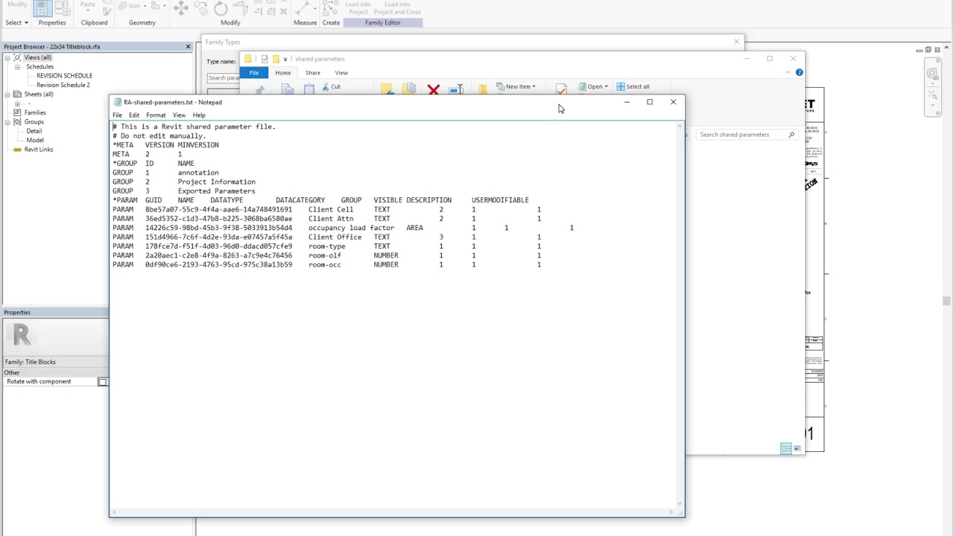Close the Project Browser panel
The width and height of the screenshot is (954, 536).
click(188, 46)
